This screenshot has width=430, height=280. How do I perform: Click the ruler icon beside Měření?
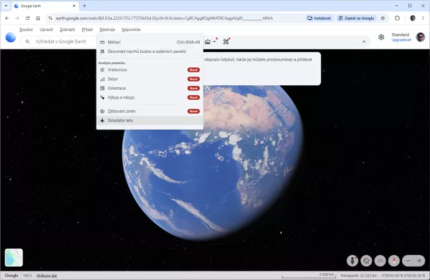point(103,42)
